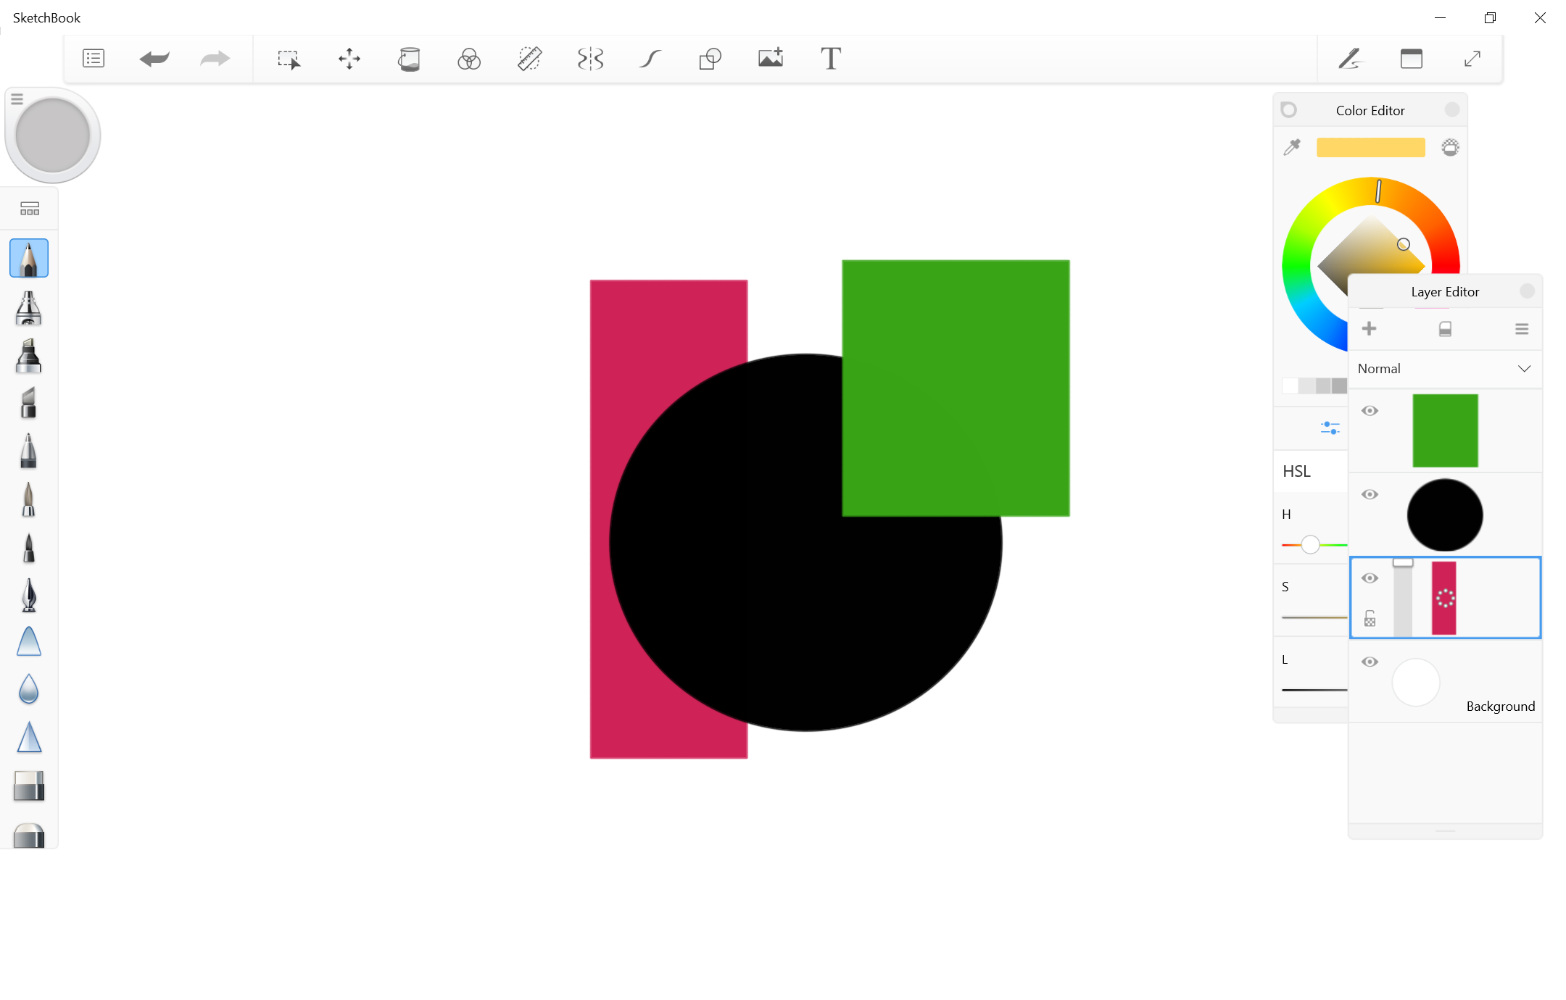Click Save Layer button
This screenshot has height=1000, width=1566.
1445,328
